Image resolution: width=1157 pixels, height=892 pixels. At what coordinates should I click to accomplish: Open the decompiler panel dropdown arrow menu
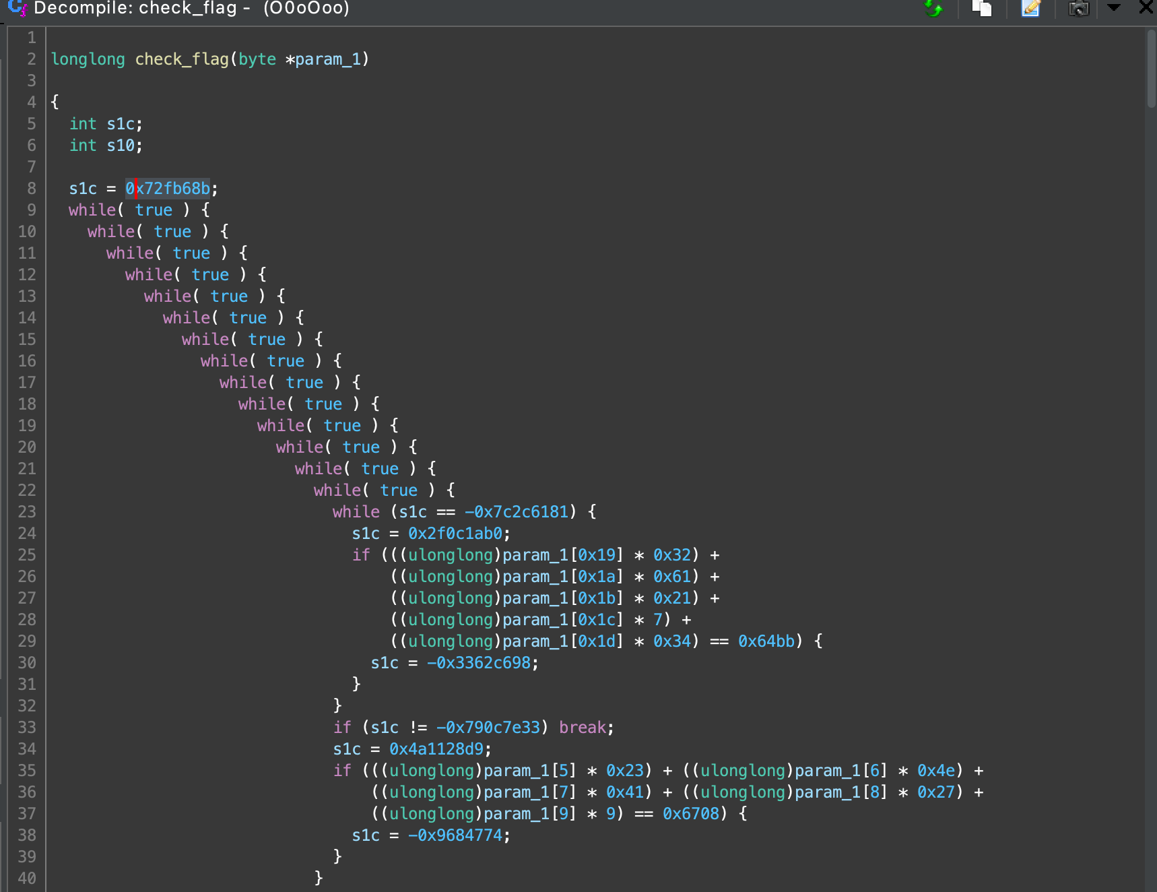(1114, 7)
